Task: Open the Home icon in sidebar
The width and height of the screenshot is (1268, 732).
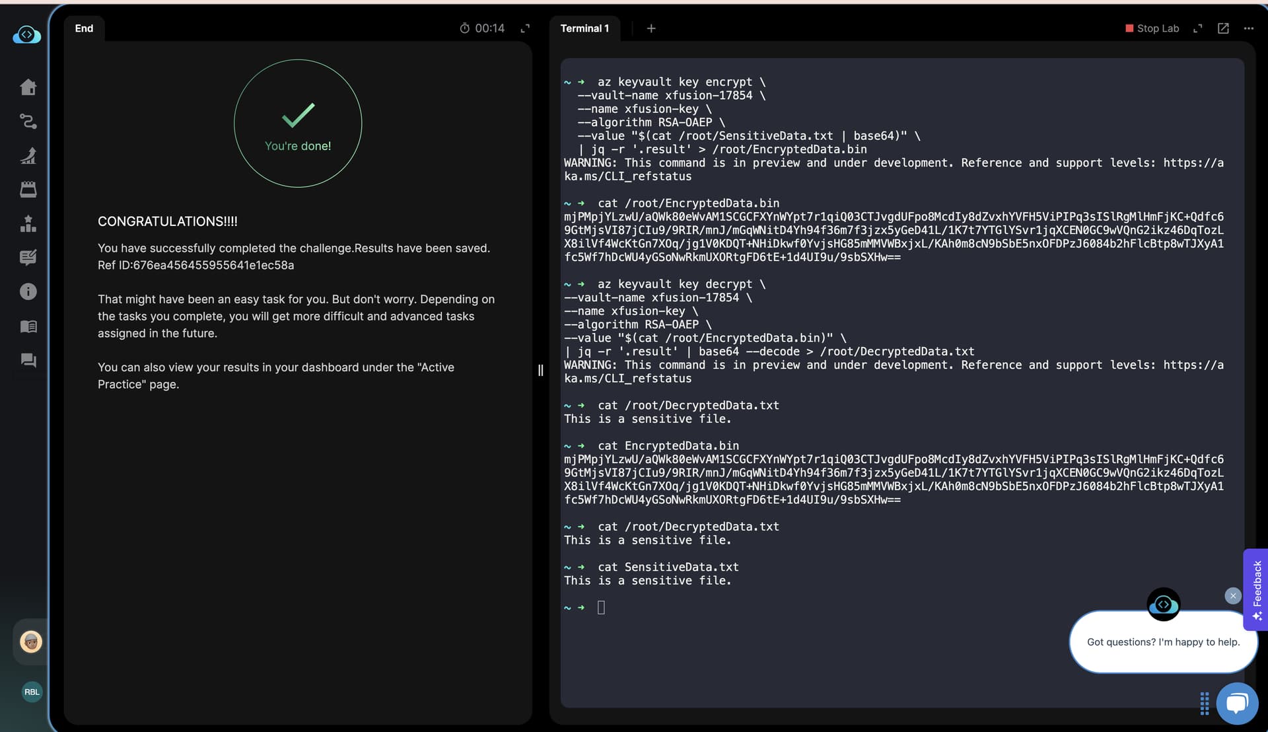Action: pos(28,87)
